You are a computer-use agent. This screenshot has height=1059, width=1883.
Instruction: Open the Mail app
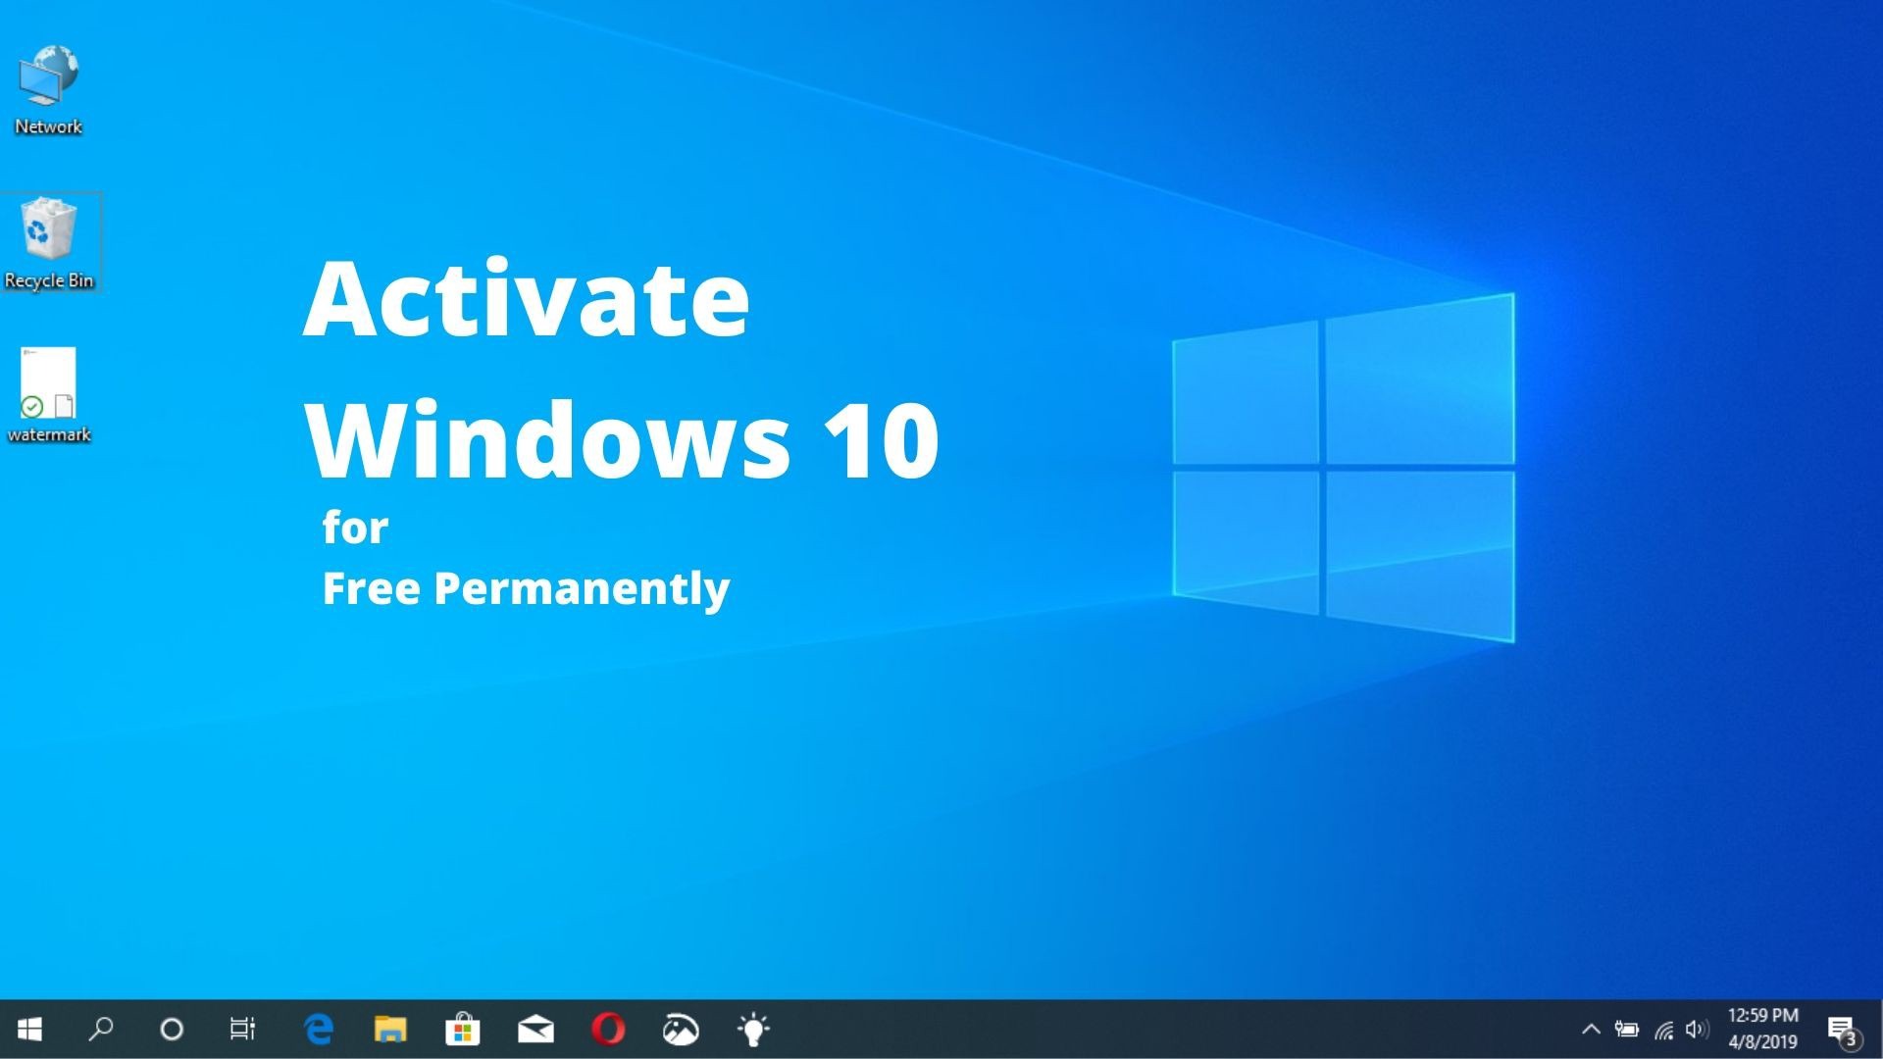click(535, 1029)
